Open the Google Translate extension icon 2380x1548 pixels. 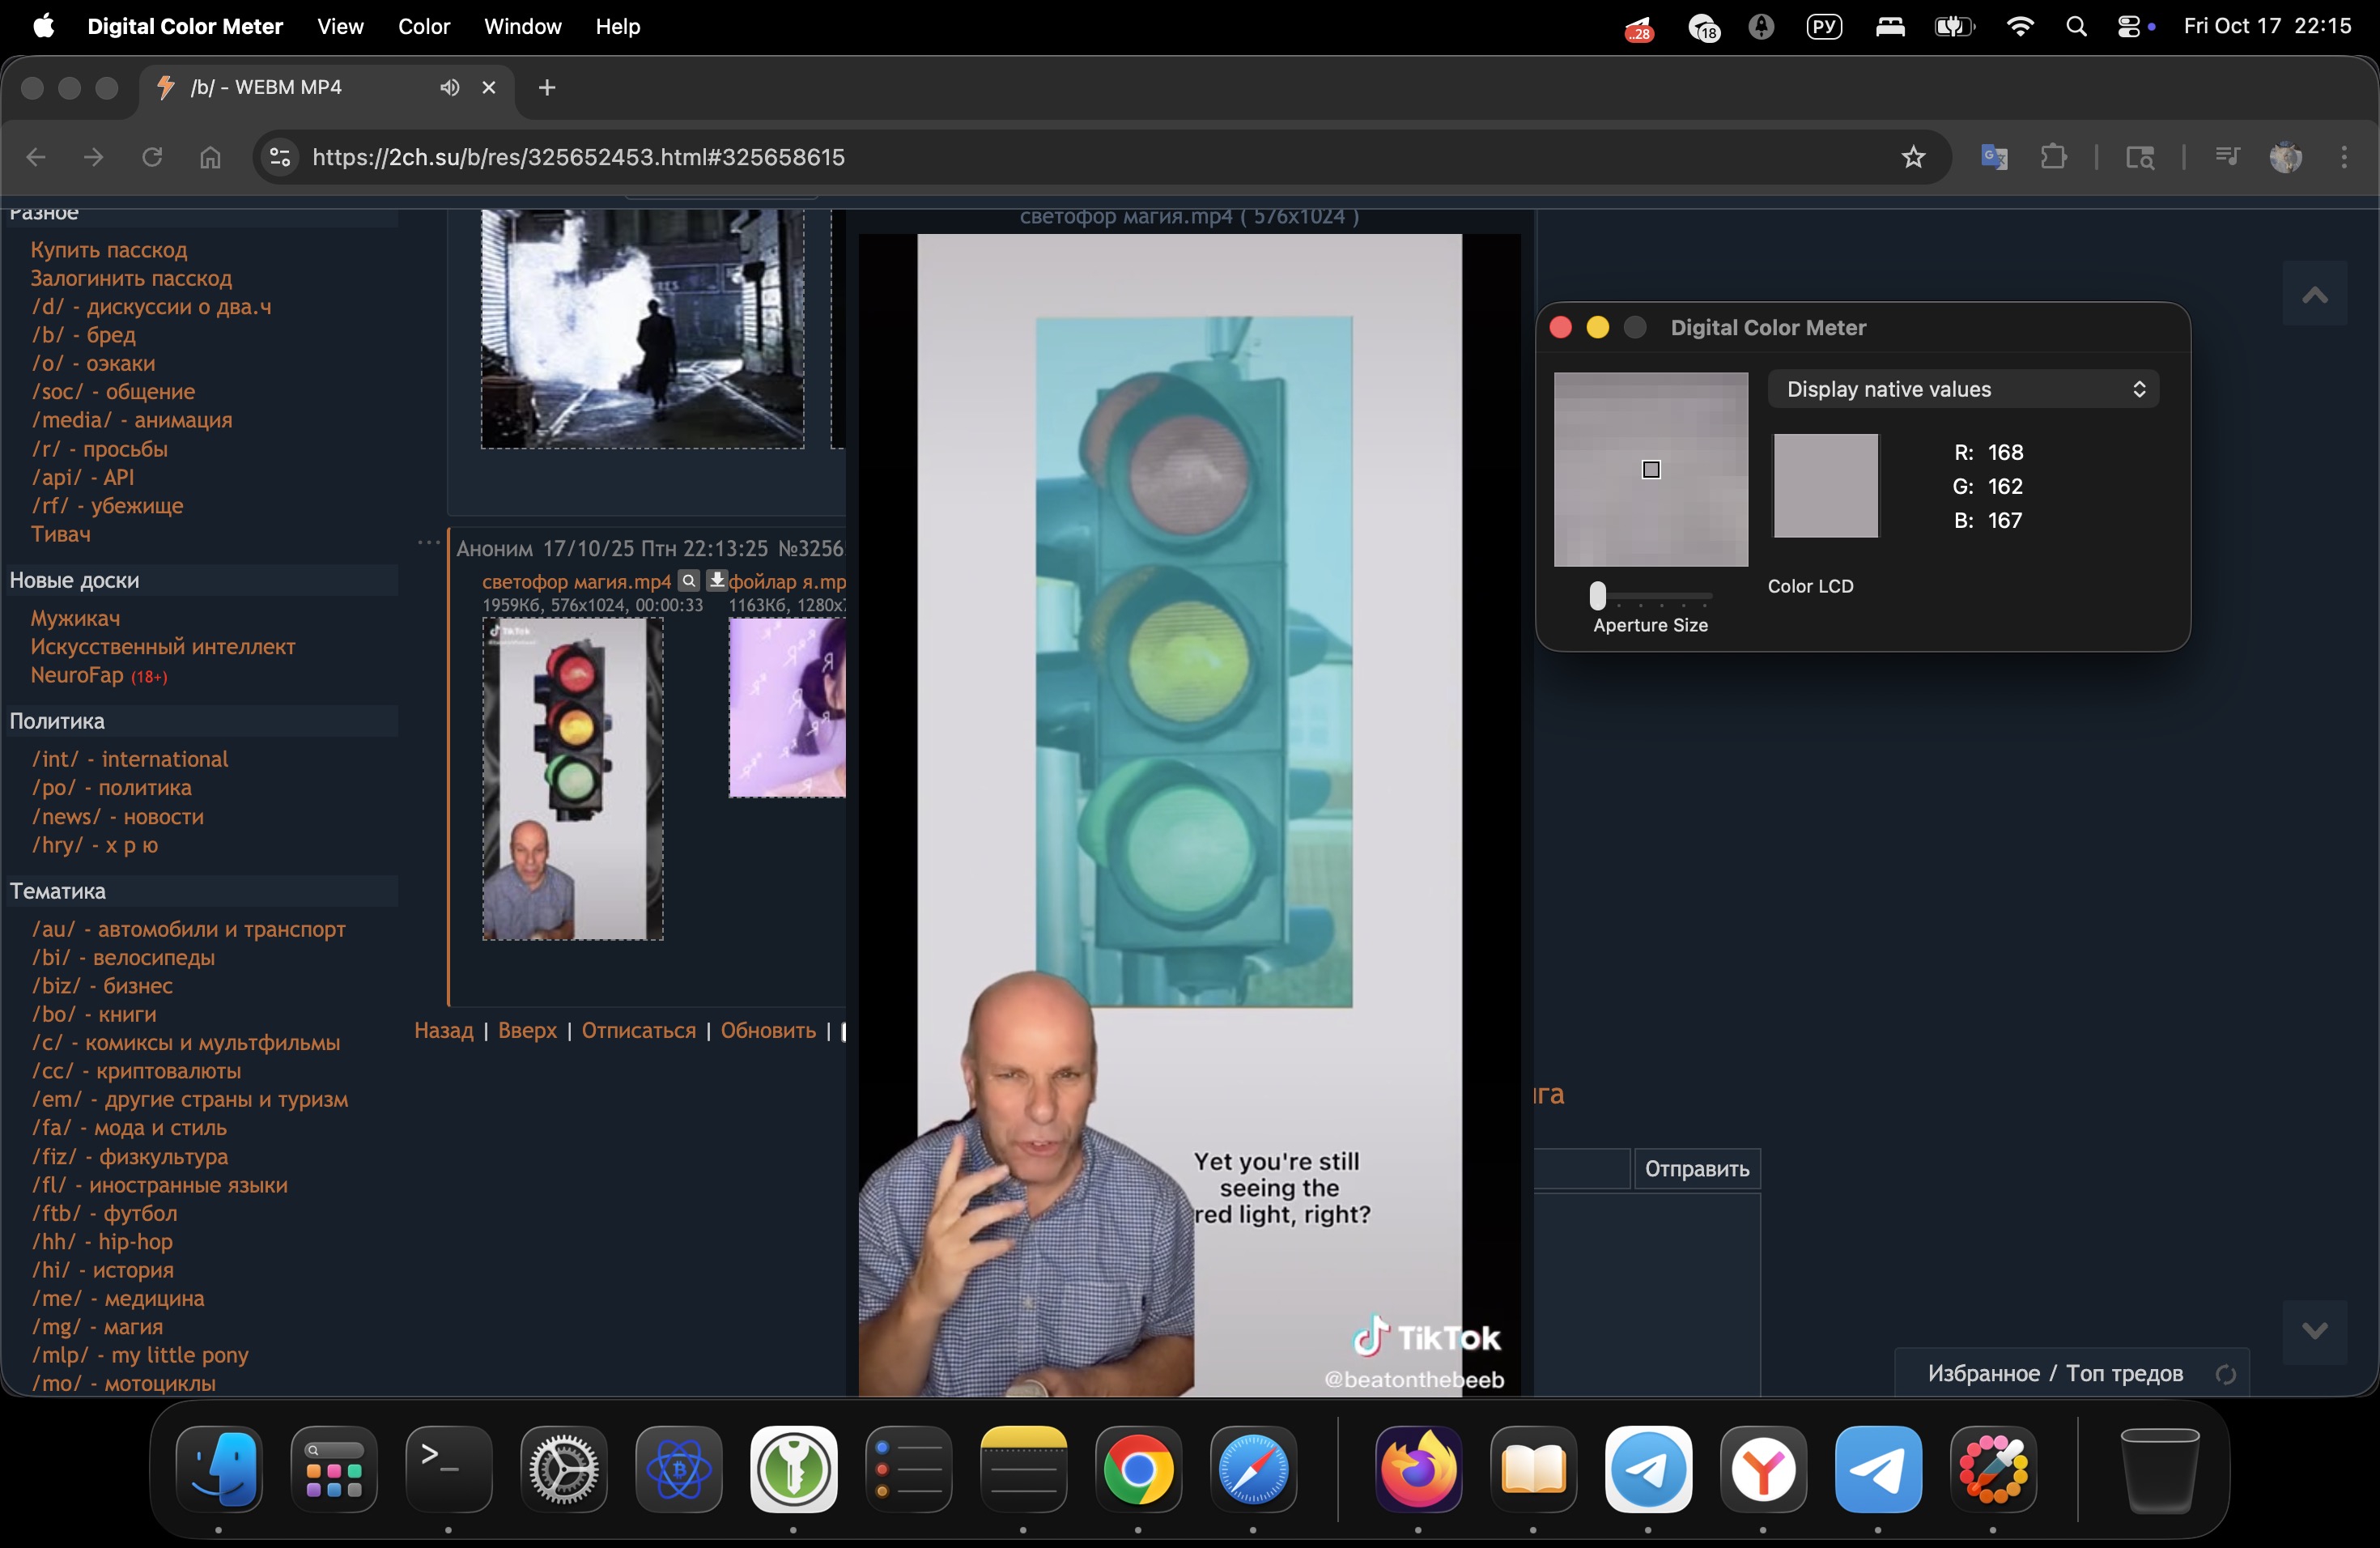click(1994, 157)
